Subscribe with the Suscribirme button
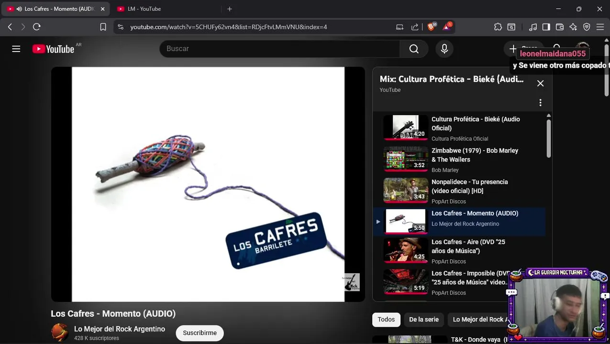The width and height of the screenshot is (610, 344). (200, 333)
